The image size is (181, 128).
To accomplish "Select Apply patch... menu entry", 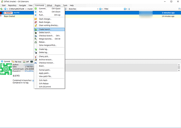I will click(x=49, y=73).
